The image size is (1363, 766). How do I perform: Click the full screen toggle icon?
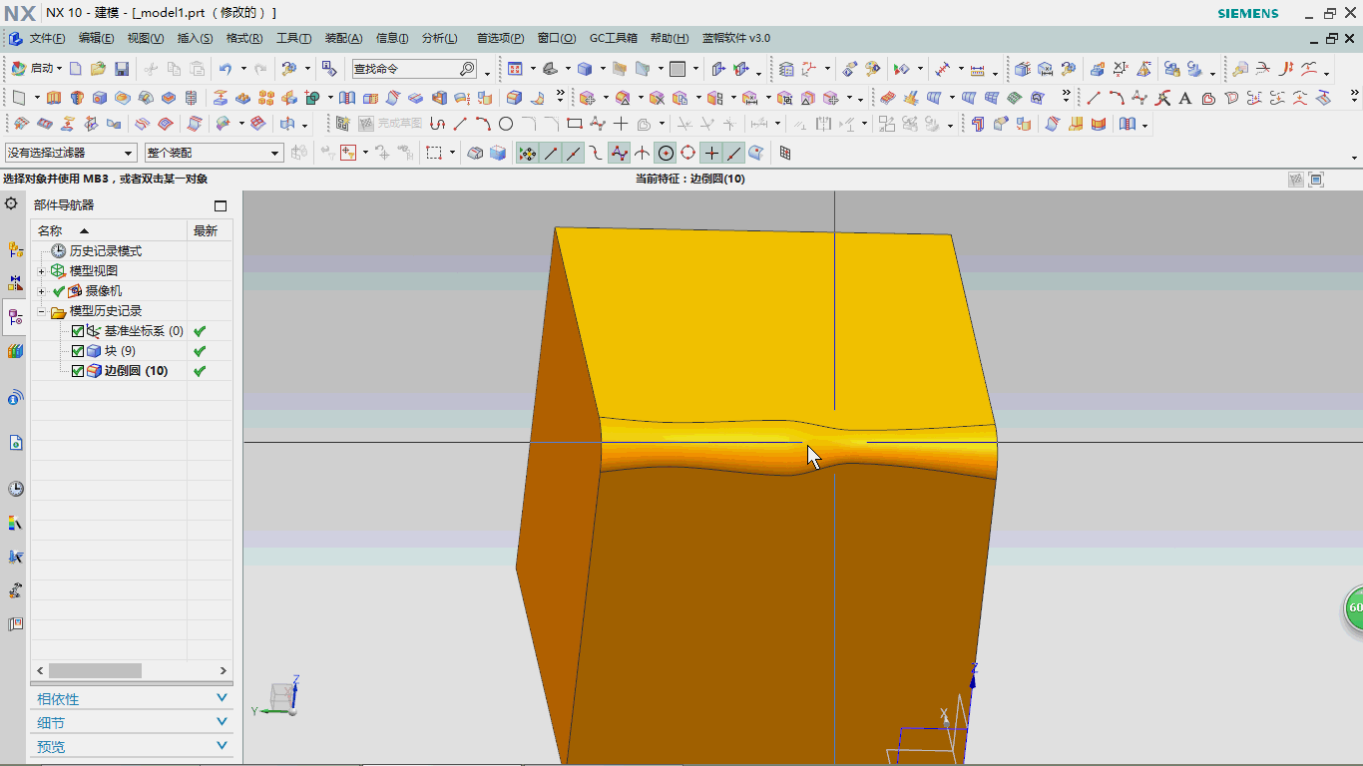point(1316,180)
